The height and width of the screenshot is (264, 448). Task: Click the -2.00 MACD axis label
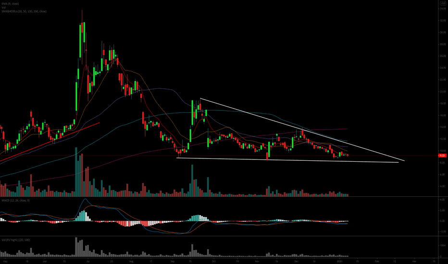[x=442, y=231]
